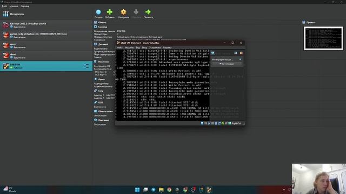Click the green plus Добавить icon
Viewport: 346px width, 194px height.
[110, 12]
